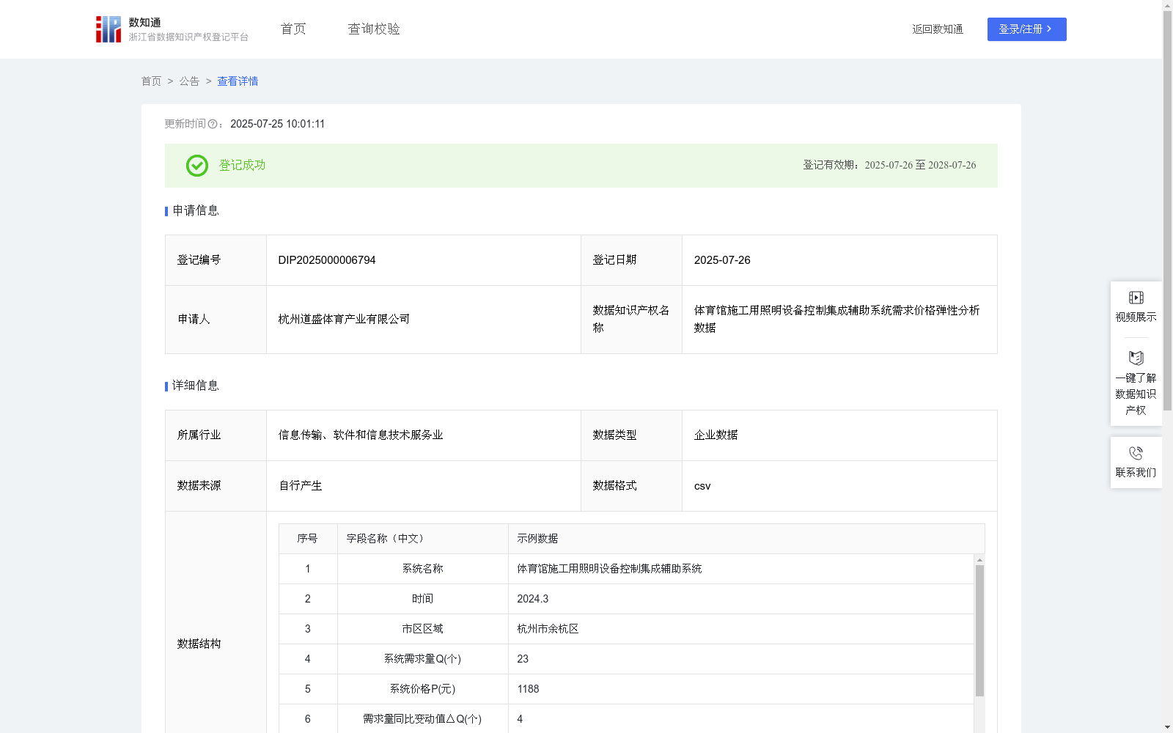Screen dimensions: 1173x733
Task: Click the 企业数据 data type value
Action: [716, 435]
